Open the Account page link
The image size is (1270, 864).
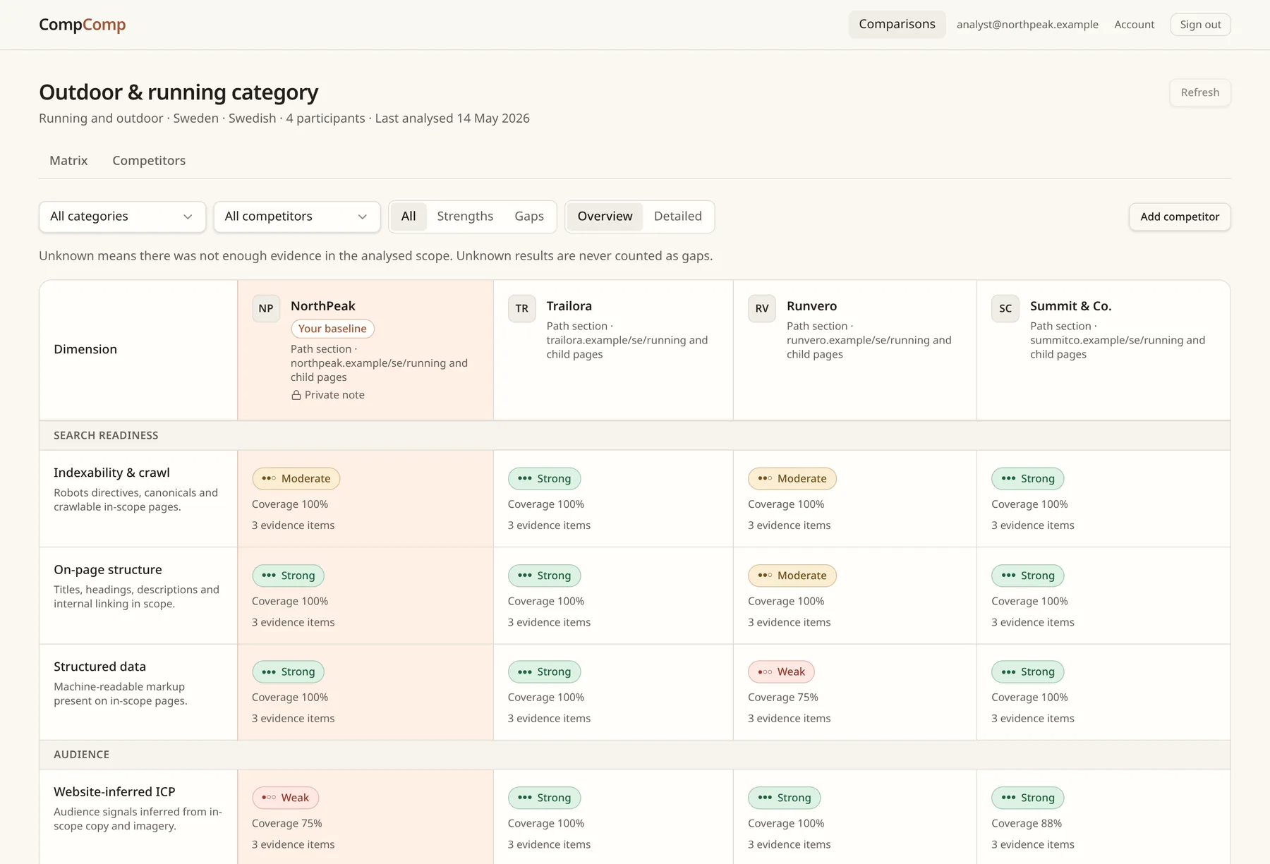click(1135, 25)
